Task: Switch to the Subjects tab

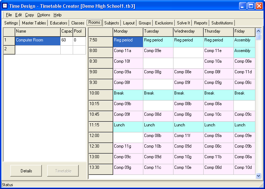Action: point(112,23)
